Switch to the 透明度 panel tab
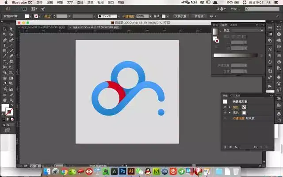283x177 pixels. pyautogui.click(x=233, y=25)
